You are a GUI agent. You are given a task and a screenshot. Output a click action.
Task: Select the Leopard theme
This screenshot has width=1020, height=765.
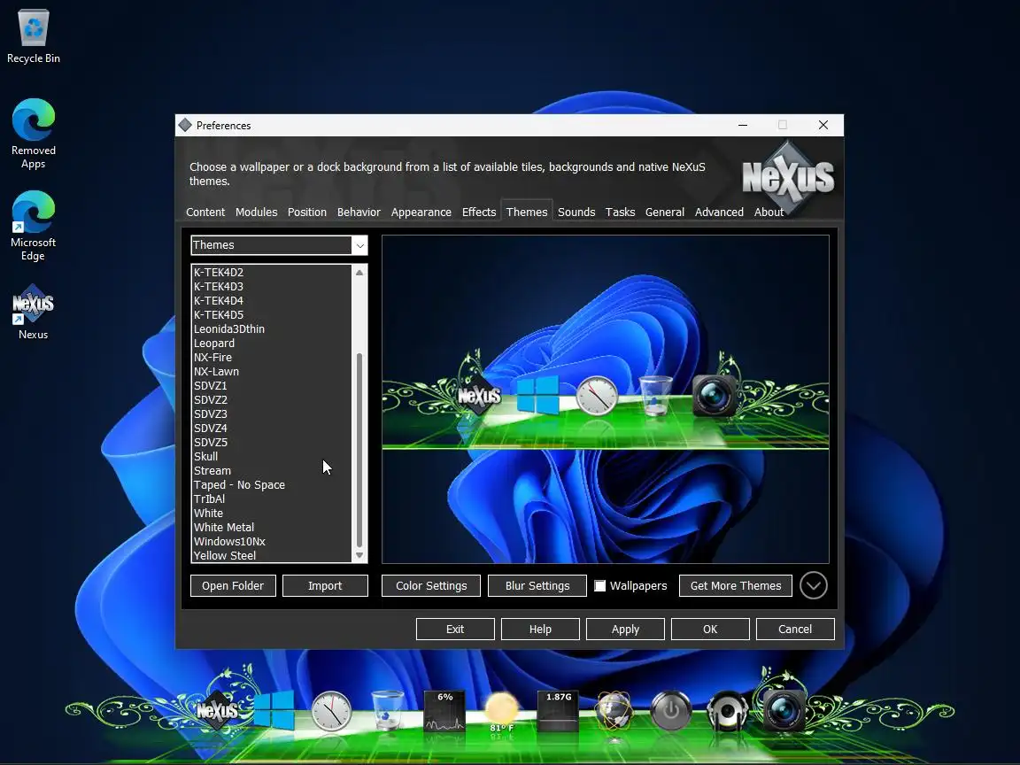tap(272, 344)
